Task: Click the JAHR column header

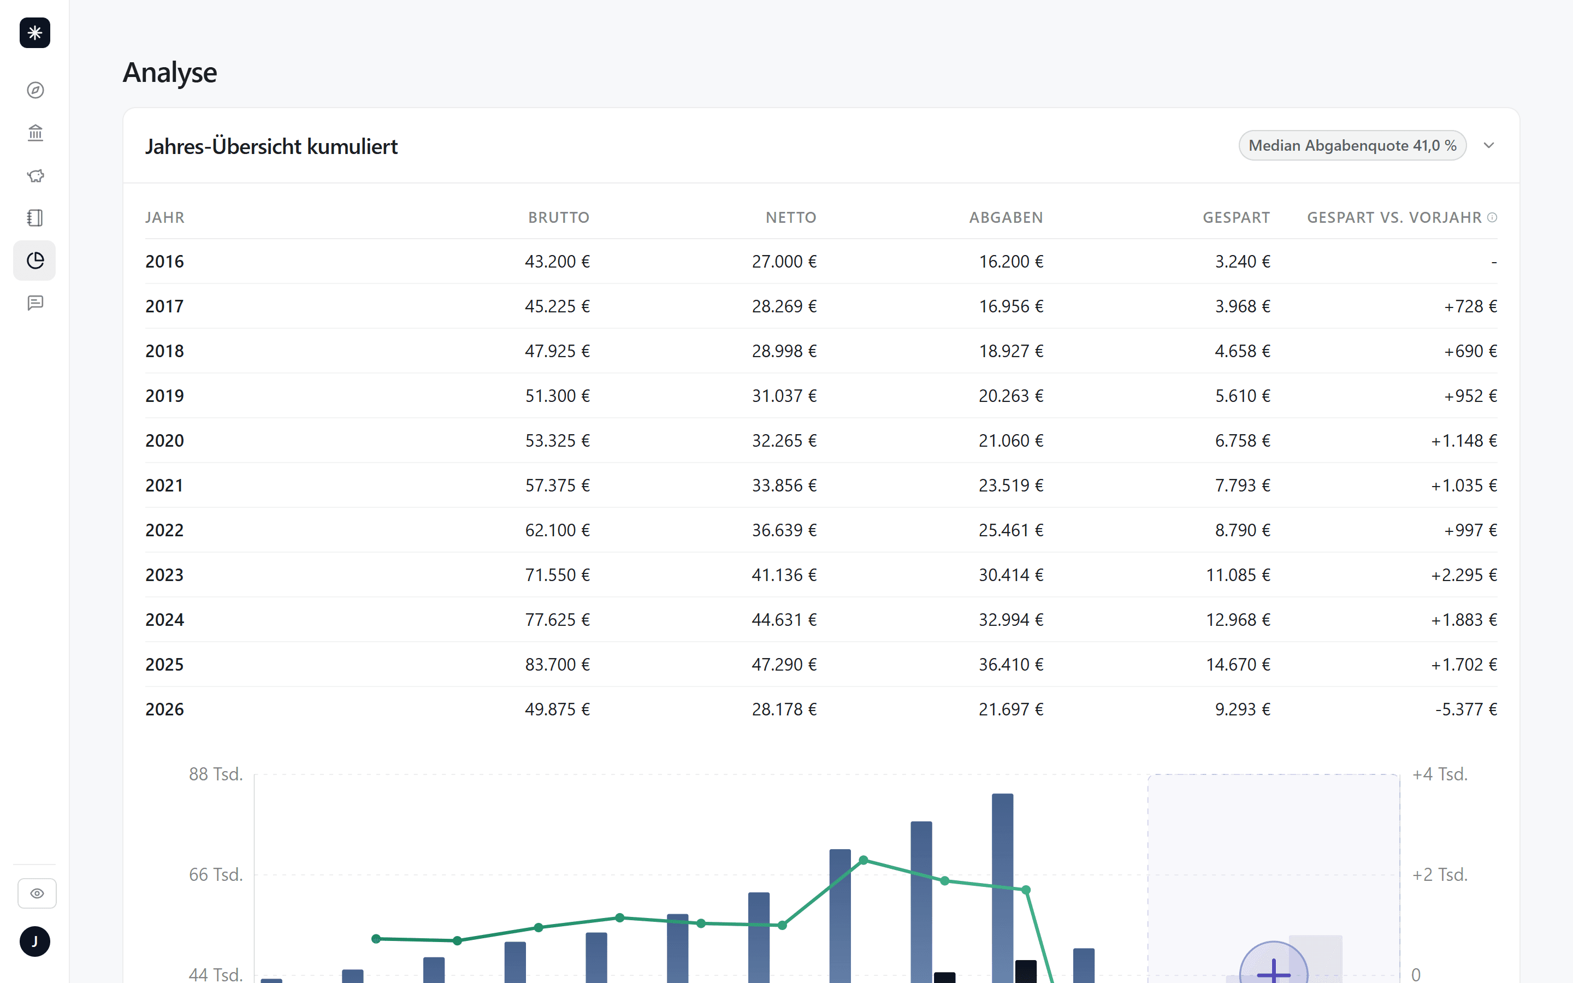Action: pos(165,218)
